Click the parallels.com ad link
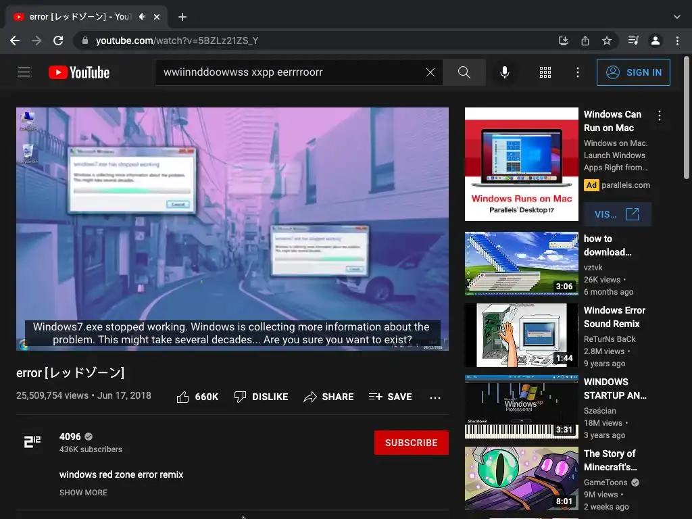This screenshot has height=519, width=692. click(626, 185)
